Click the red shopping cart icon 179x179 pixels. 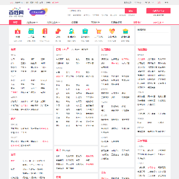(98, 31)
